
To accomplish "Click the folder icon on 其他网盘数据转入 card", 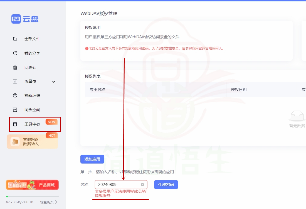I will click(15, 142).
